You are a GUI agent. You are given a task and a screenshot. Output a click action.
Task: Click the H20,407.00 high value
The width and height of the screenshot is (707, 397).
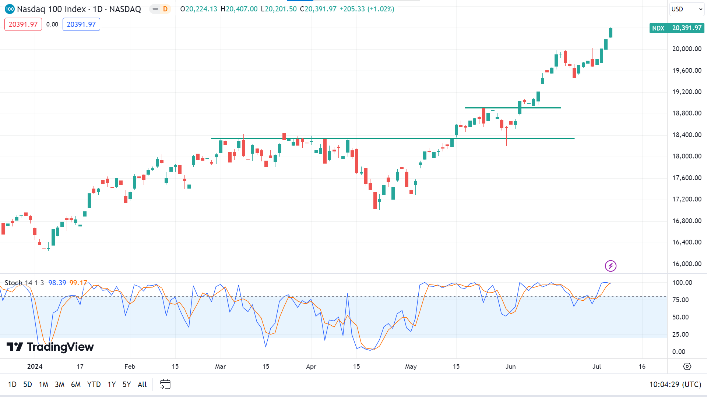[239, 9]
